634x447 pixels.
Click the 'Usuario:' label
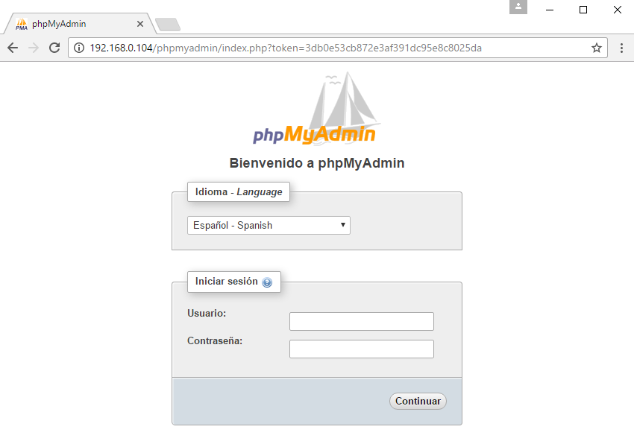(x=207, y=314)
